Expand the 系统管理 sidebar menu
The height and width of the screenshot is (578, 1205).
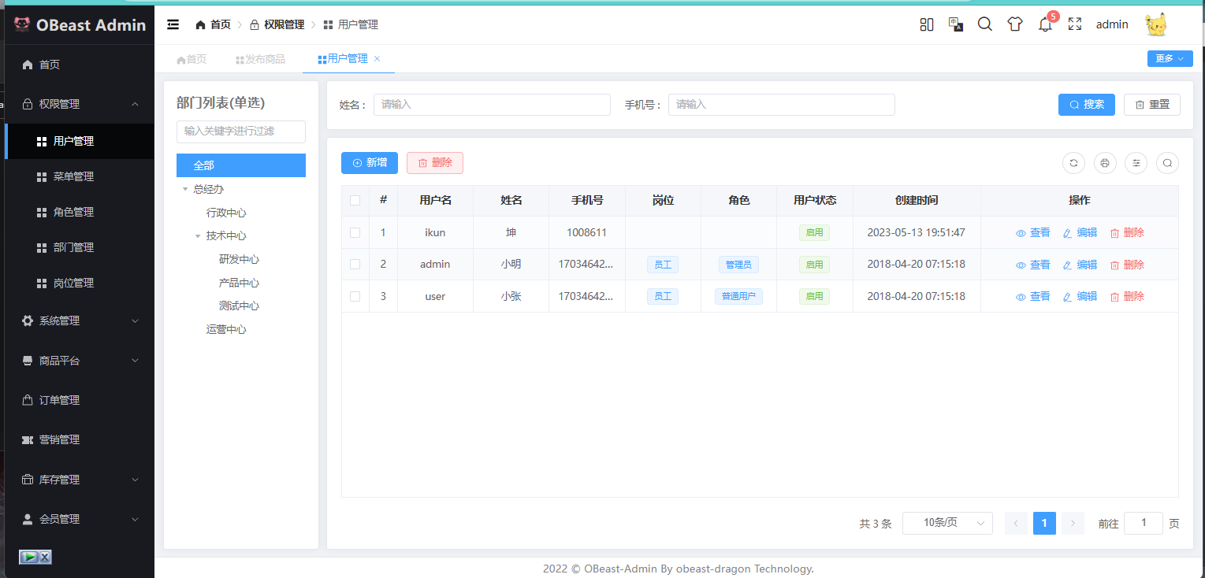[79, 320]
